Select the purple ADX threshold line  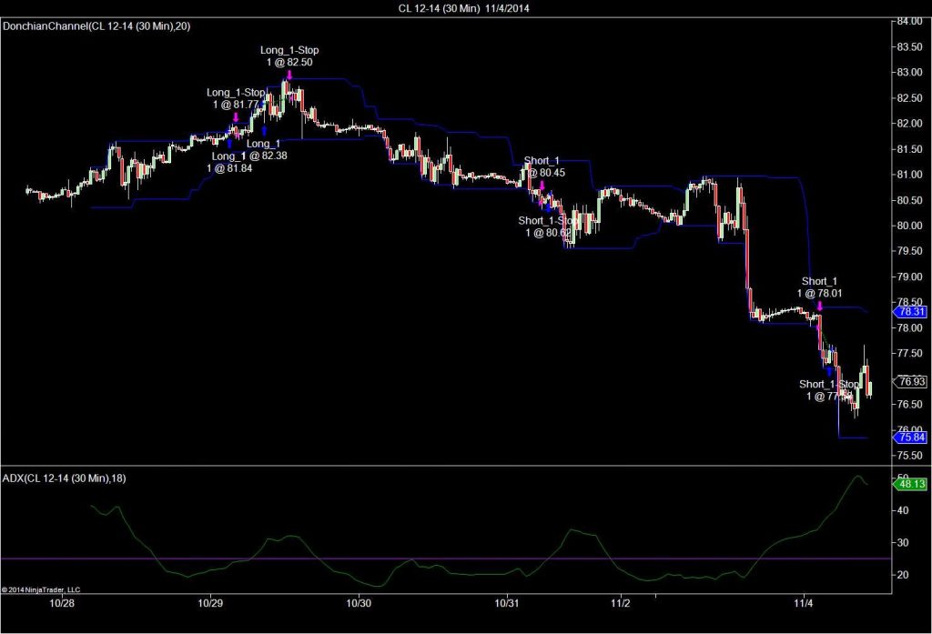tap(446, 559)
